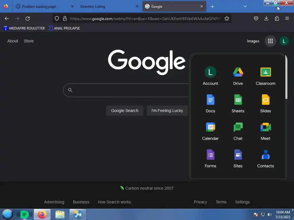
Task: Open Action Center flag tray icon
Action: (256, 214)
